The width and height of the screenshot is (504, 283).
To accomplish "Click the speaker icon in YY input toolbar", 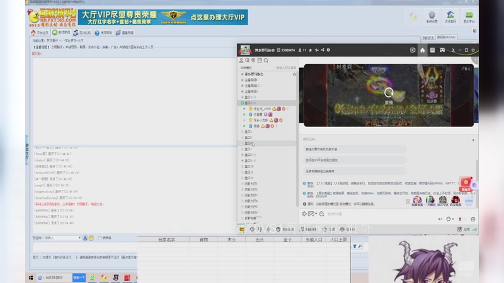I will [304, 214].
